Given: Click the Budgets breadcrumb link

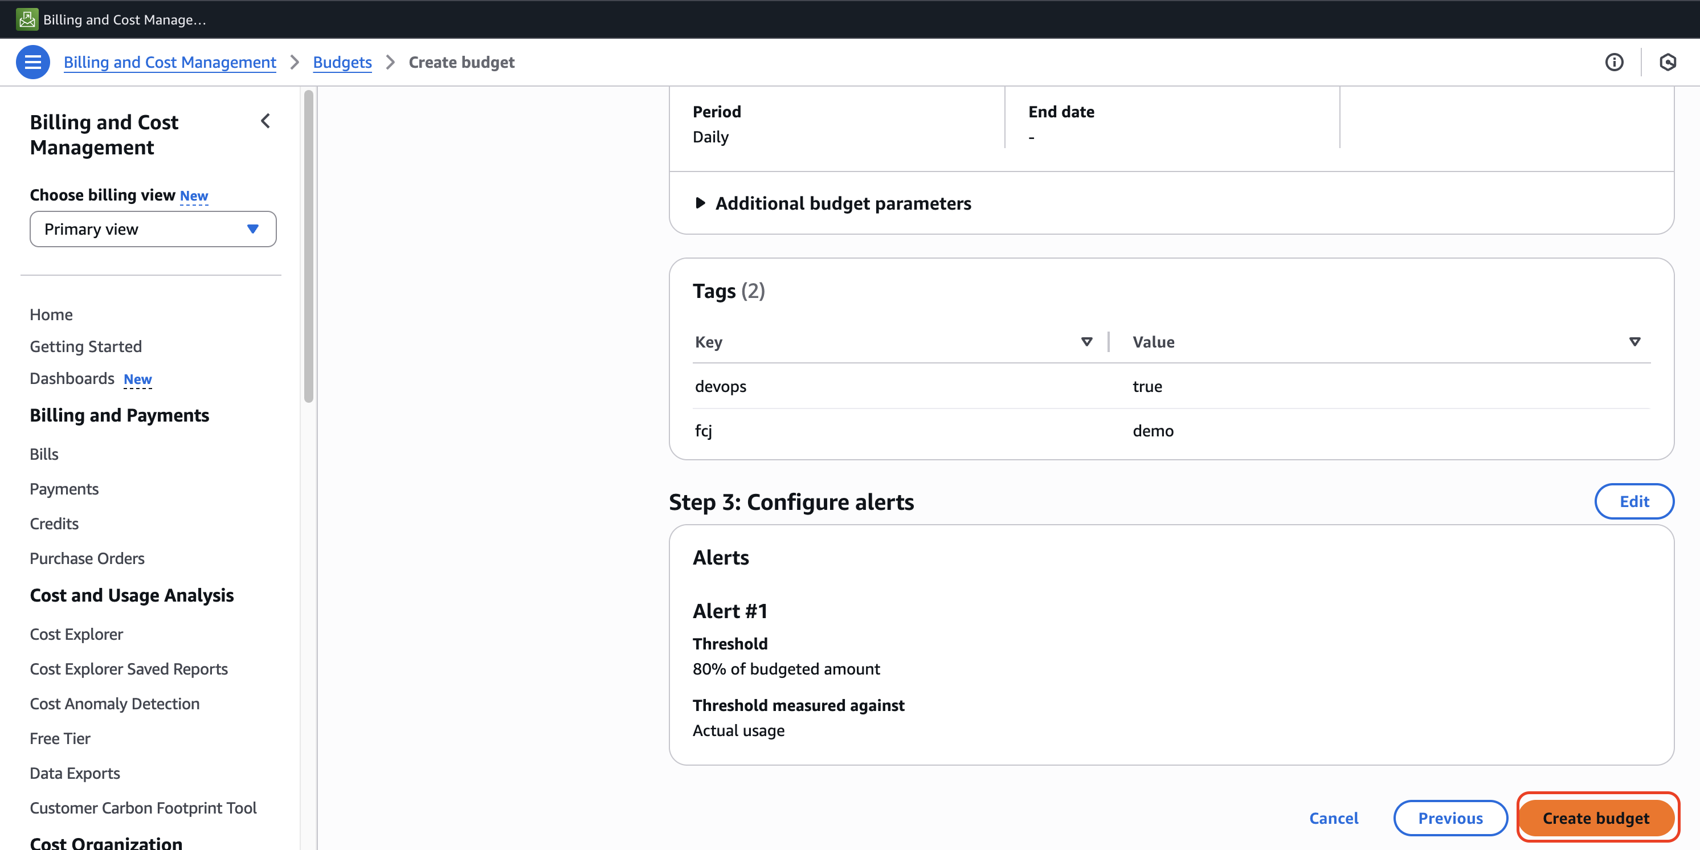Looking at the screenshot, I should coord(342,62).
